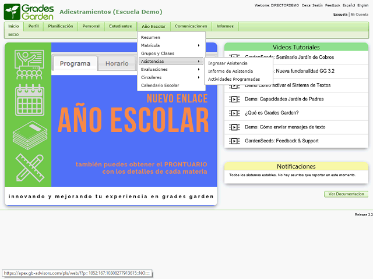Click the Cerrar Sesión link
The height and width of the screenshot is (279, 373).
coord(312,5)
